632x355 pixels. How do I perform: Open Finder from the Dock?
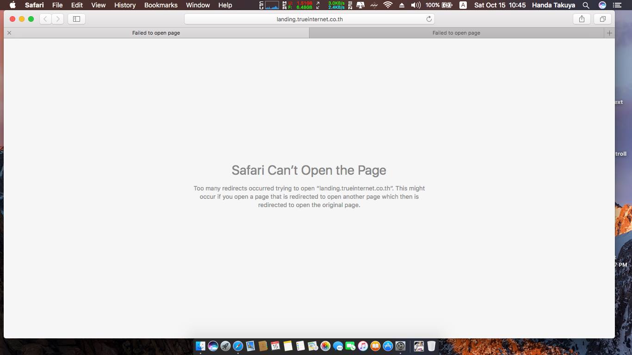pyautogui.click(x=200, y=346)
